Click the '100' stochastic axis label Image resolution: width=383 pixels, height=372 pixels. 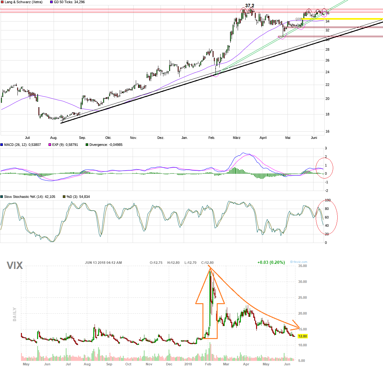(328, 200)
